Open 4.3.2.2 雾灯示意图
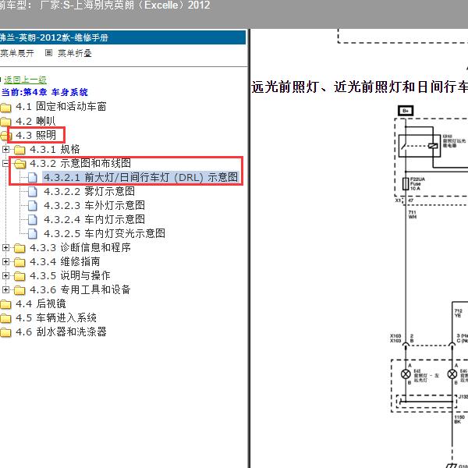 (x=89, y=191)
